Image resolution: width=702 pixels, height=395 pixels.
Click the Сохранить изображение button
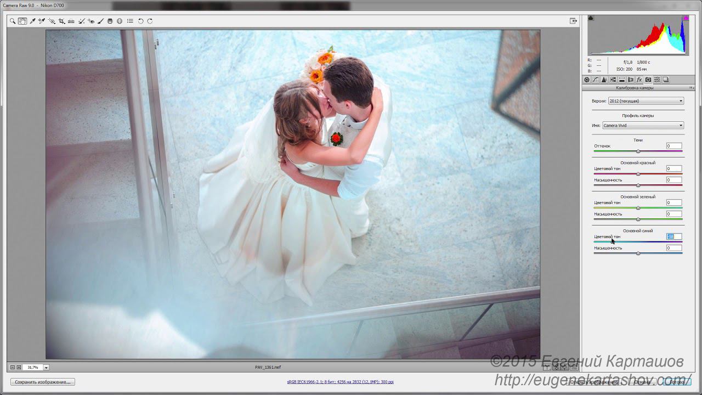pyautogui.click(x=43, y=382)
